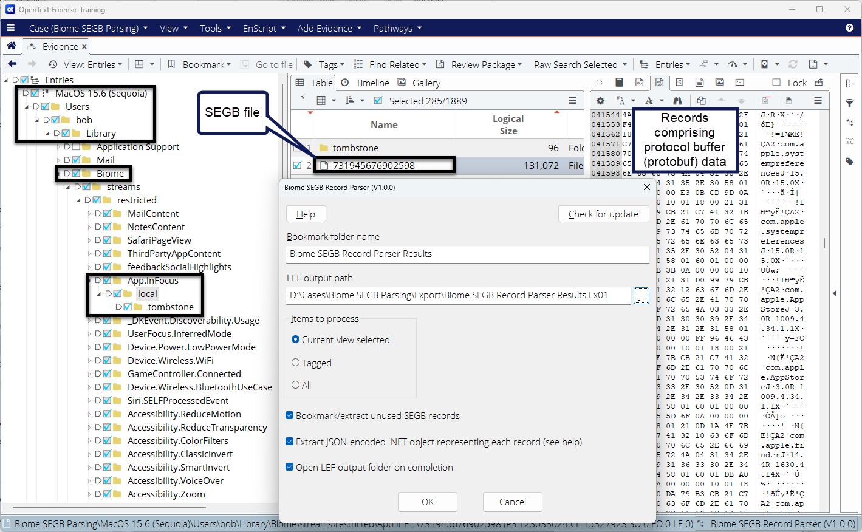This screenshot has height=532, width=862.
Task: Switch to Picture view tab icon
Action: click(720, 82)
